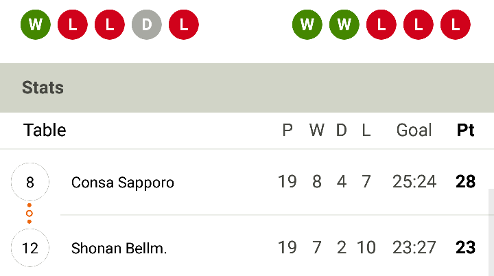Sort table by Goal column header
This screenshot has width=494, height=276.
[414, 130]
